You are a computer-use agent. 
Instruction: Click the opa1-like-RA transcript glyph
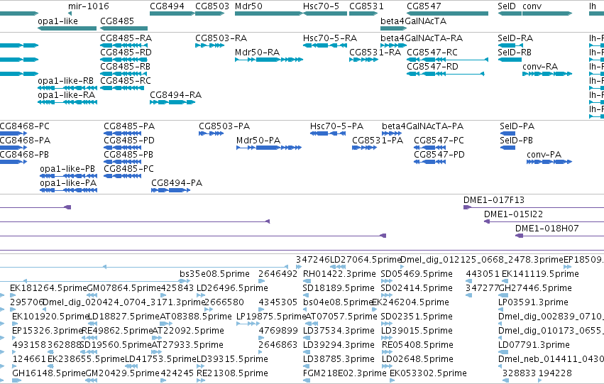(67, 102)
